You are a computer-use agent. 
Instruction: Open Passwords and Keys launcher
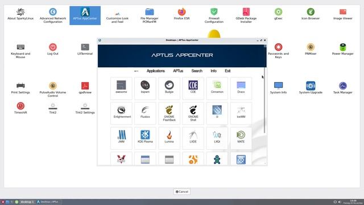278,51
